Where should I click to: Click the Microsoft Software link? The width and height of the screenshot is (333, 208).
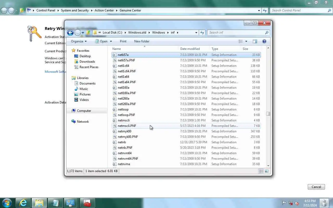pos(55,72)
